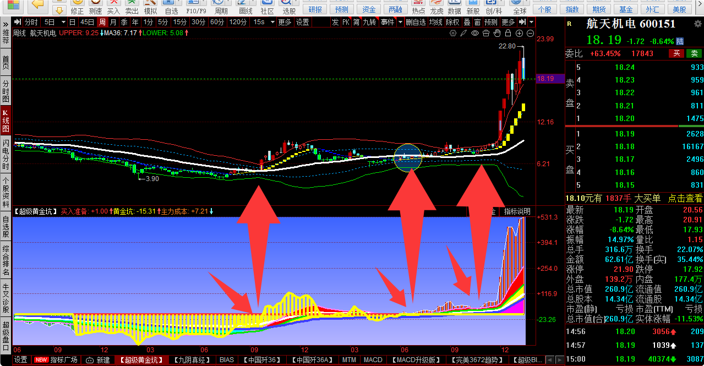Click the chart zoom-out minus icon
The height and width of the screenshot is (366, 704).
pos(530,33)
